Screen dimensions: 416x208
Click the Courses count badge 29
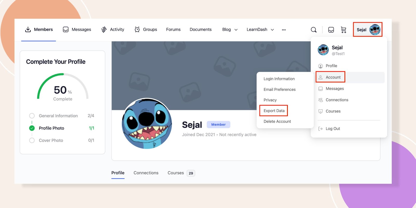pos(191,173)
